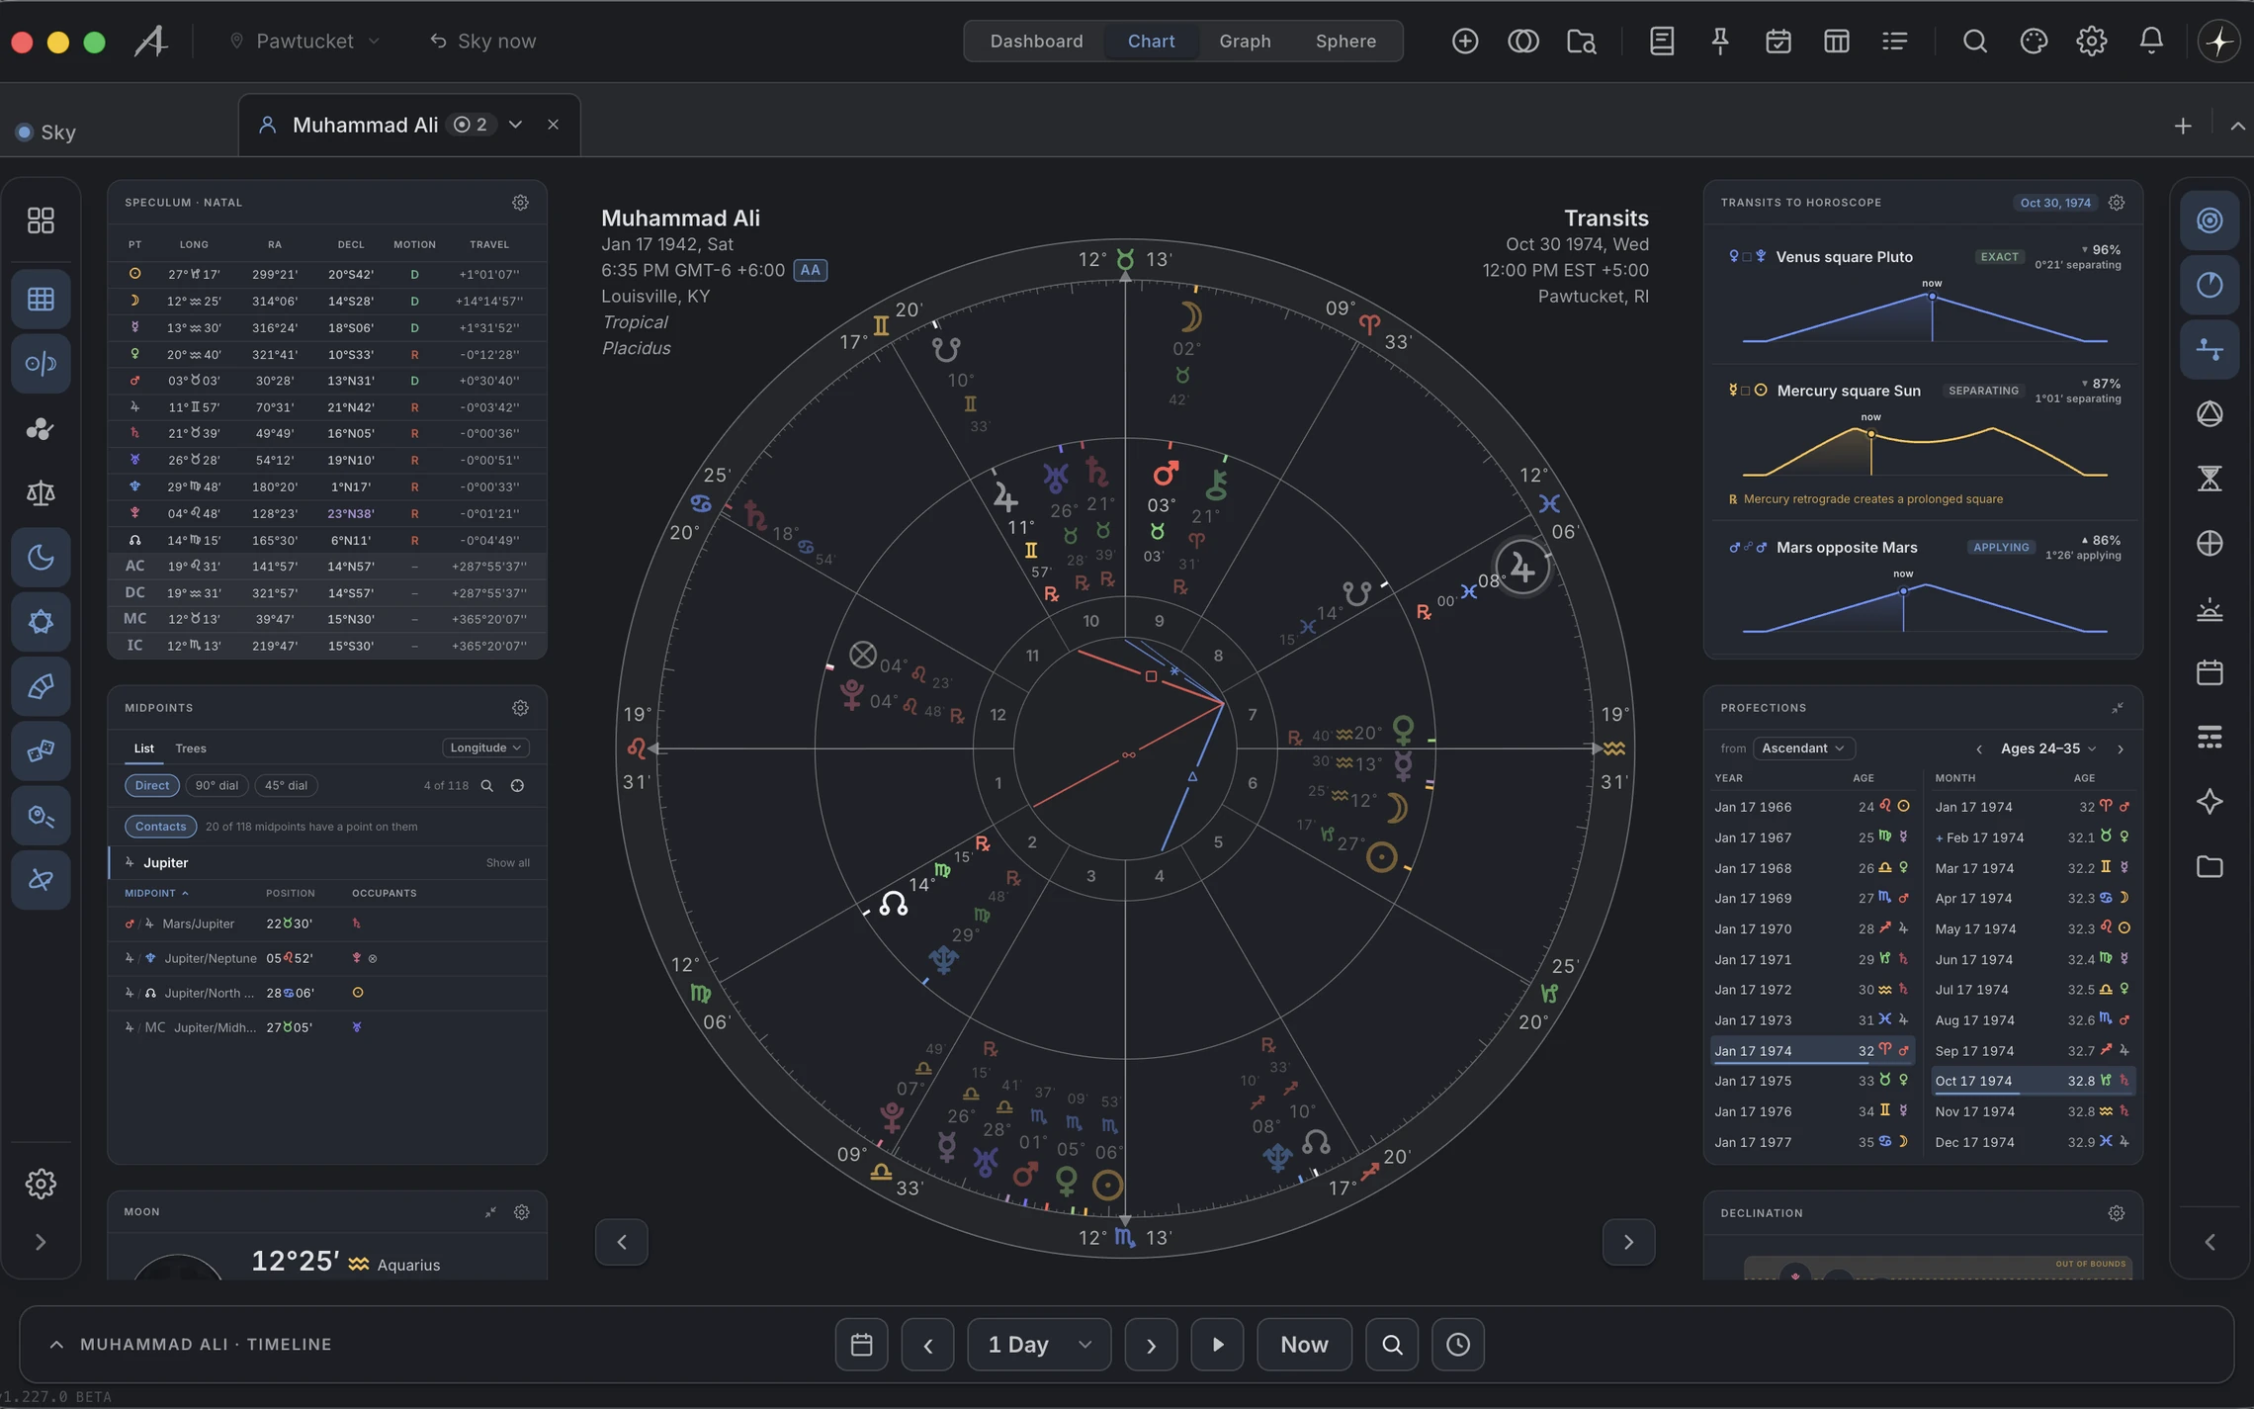Toggle the 45° dial filter
This screenshot has width=2254, height=1409.
point(286,785)
